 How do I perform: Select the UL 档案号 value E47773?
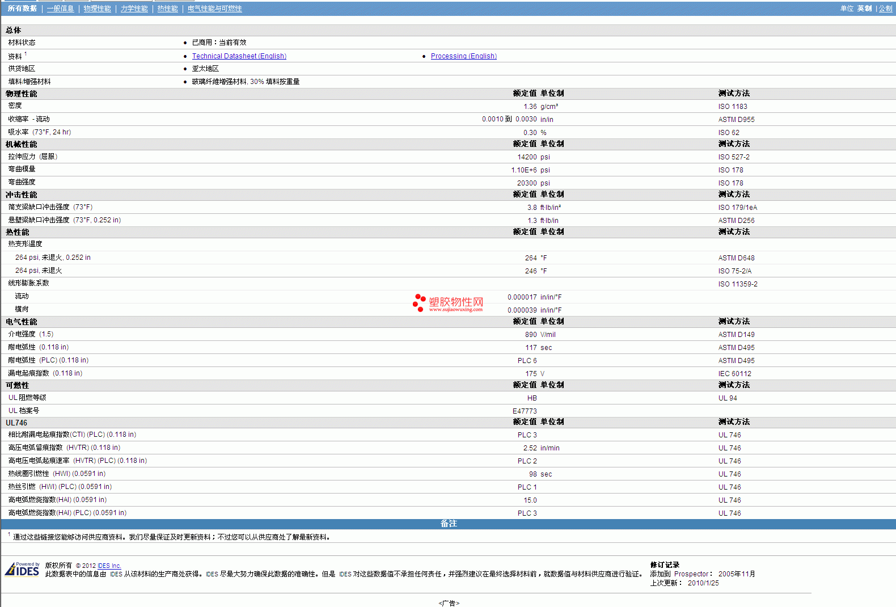pos(525,411)
